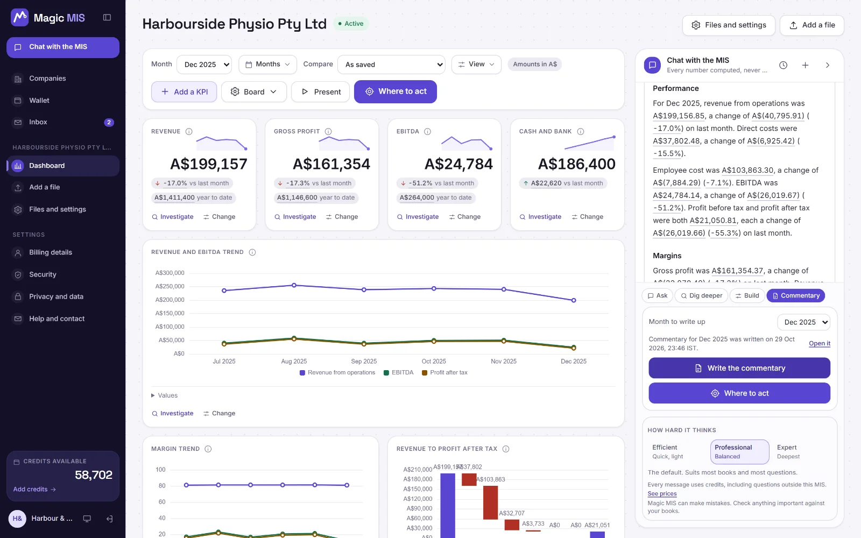Collapse chat panel with right chevron
The image size is (861, 538).
[x=828, y=65]
